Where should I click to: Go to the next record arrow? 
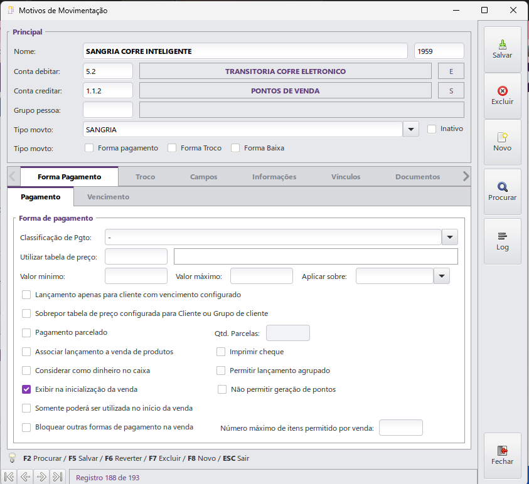coord(41,476)
